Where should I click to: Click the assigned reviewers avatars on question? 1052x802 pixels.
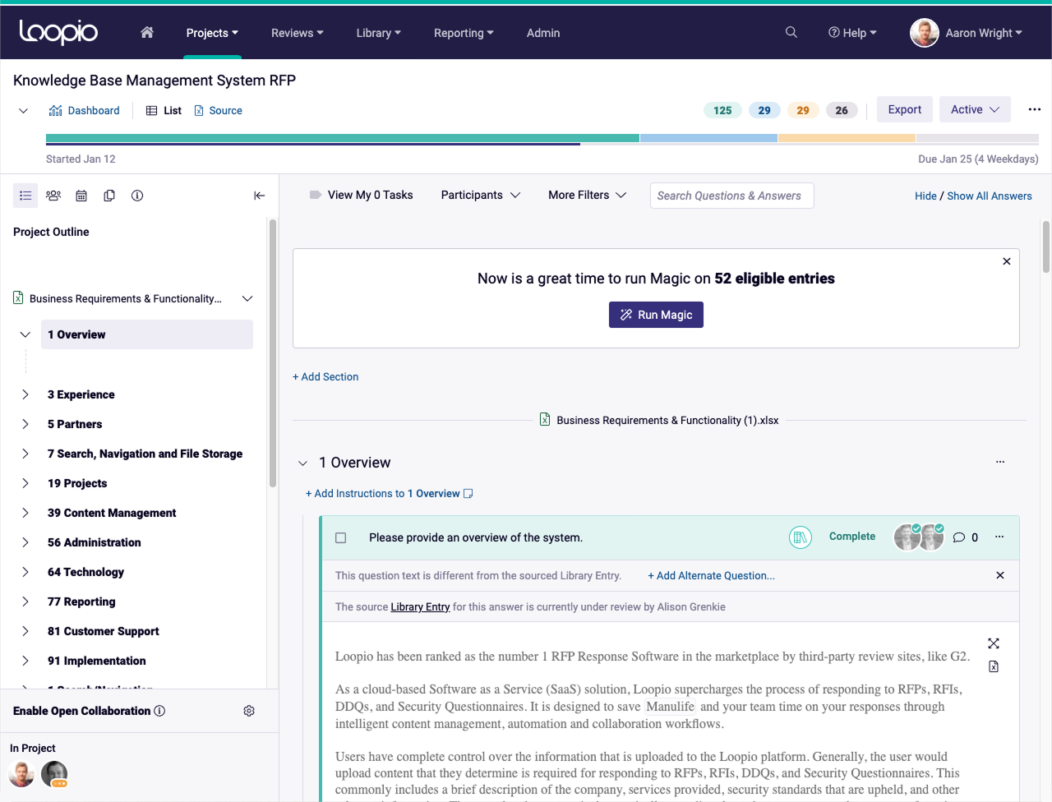(x=920, y=537)
